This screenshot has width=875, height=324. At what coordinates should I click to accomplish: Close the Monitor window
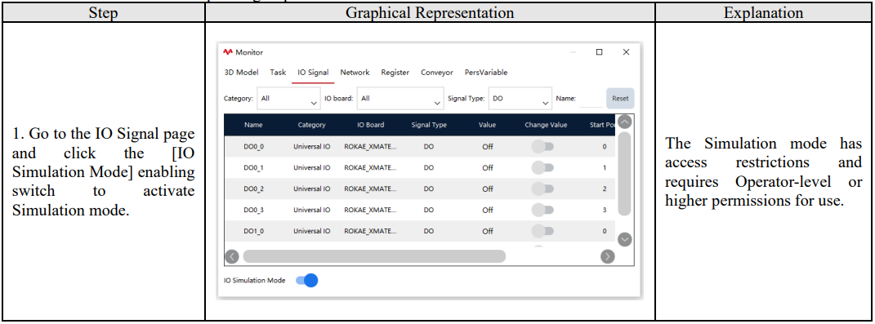pyautogui.click(x=626, y=52)
